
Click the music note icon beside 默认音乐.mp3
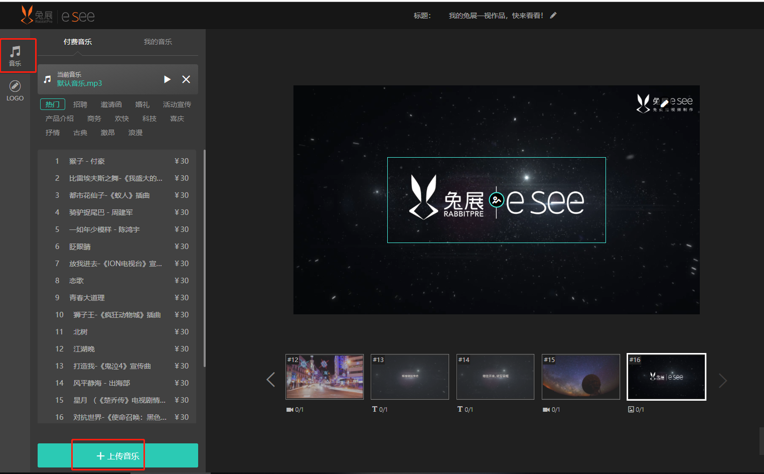click(x=48, y=79)
